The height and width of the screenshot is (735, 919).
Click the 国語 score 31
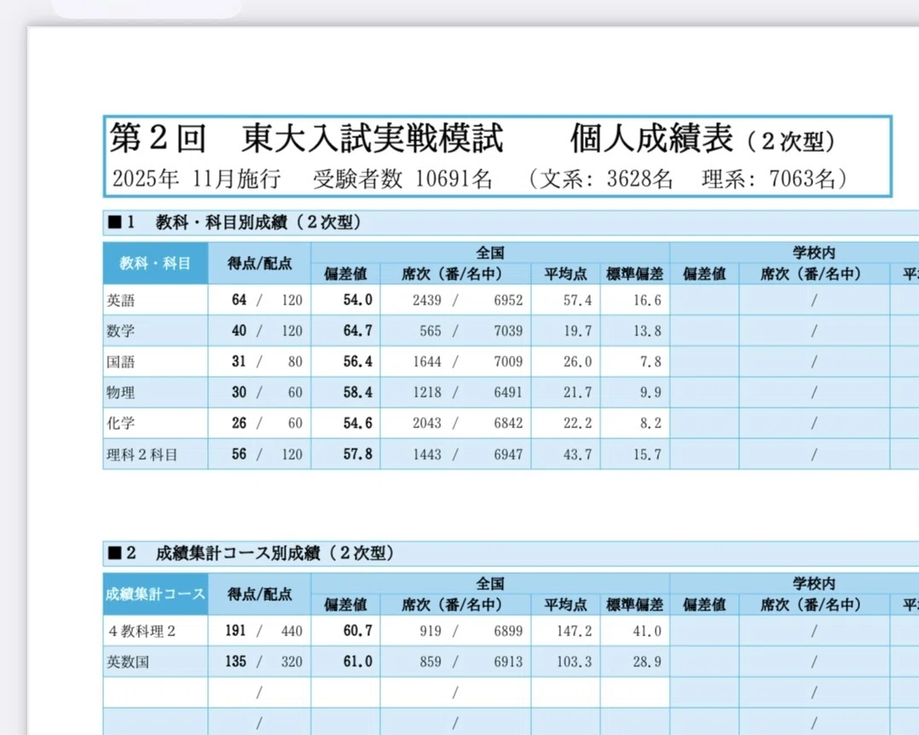239,362
